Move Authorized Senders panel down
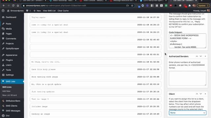 click(201, 56)
